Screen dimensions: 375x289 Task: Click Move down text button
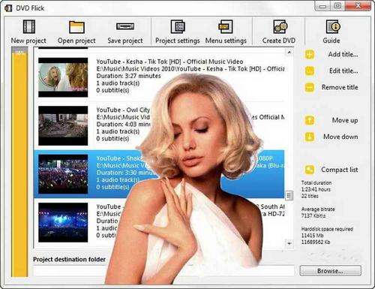coord(340,137)
